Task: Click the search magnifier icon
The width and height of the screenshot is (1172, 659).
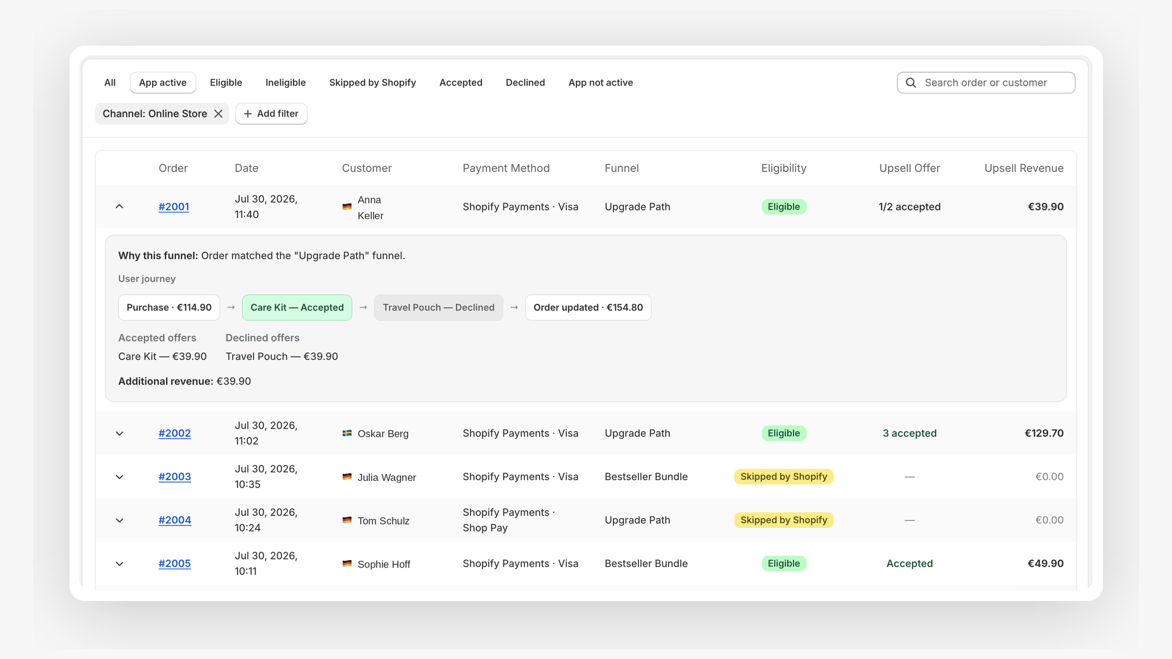Action: 911,83
